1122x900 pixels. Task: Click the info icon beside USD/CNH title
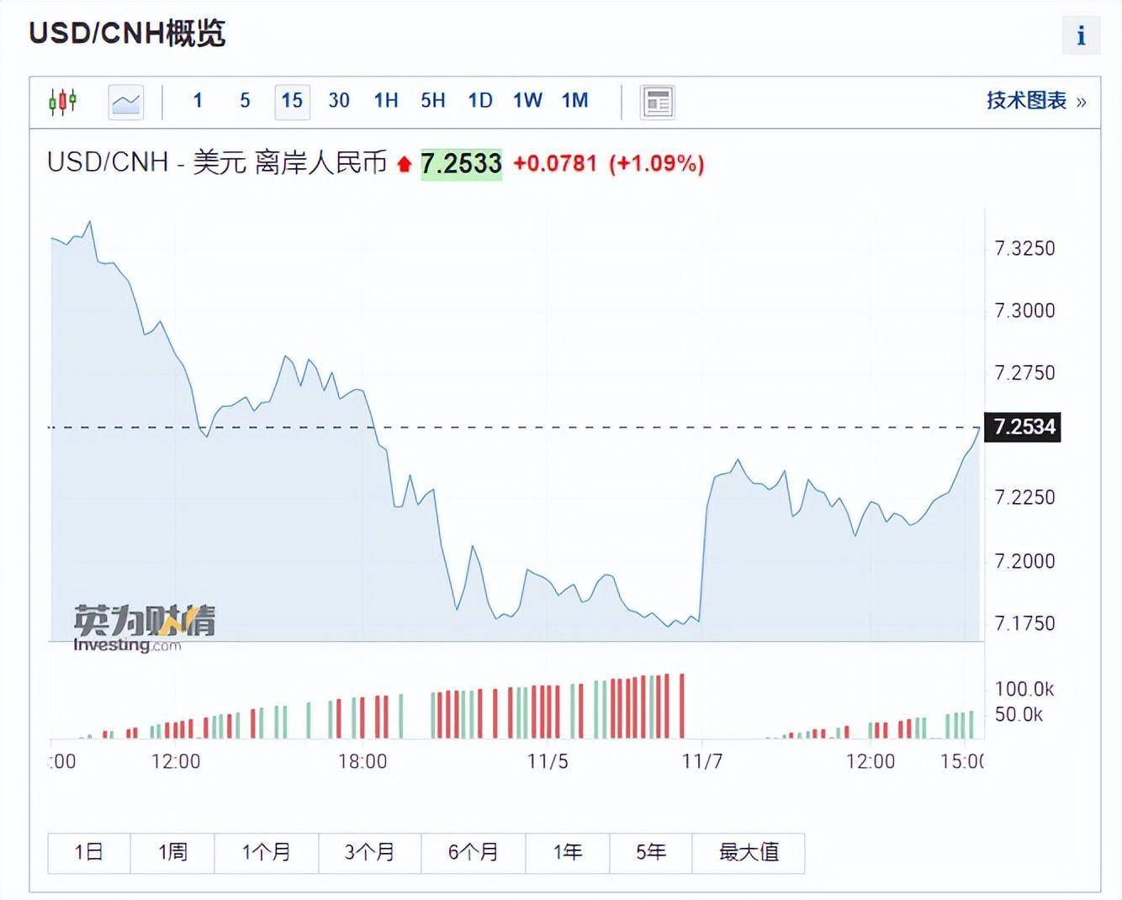[1081, 35]
